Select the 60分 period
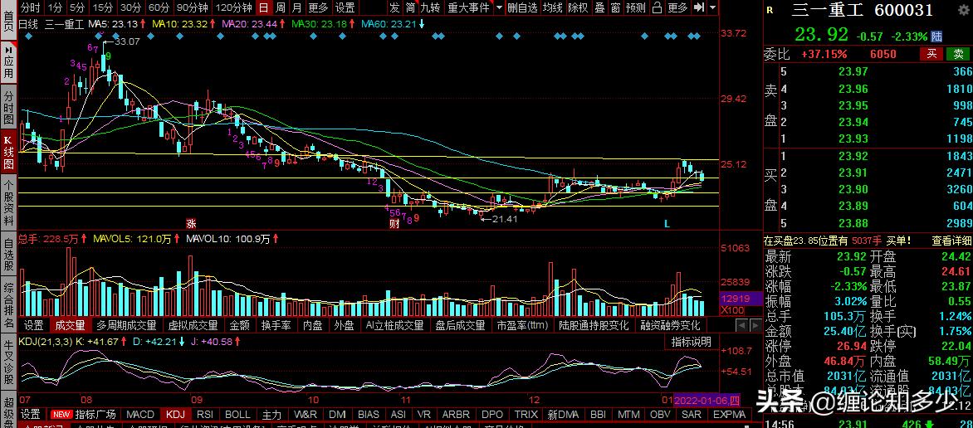 point(159,7)
